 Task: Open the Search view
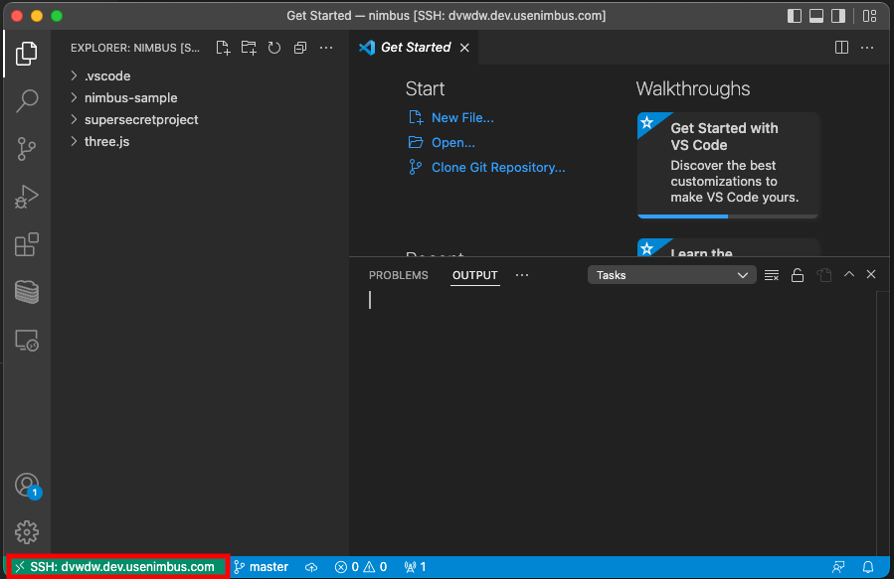click(x=26, y=100)
